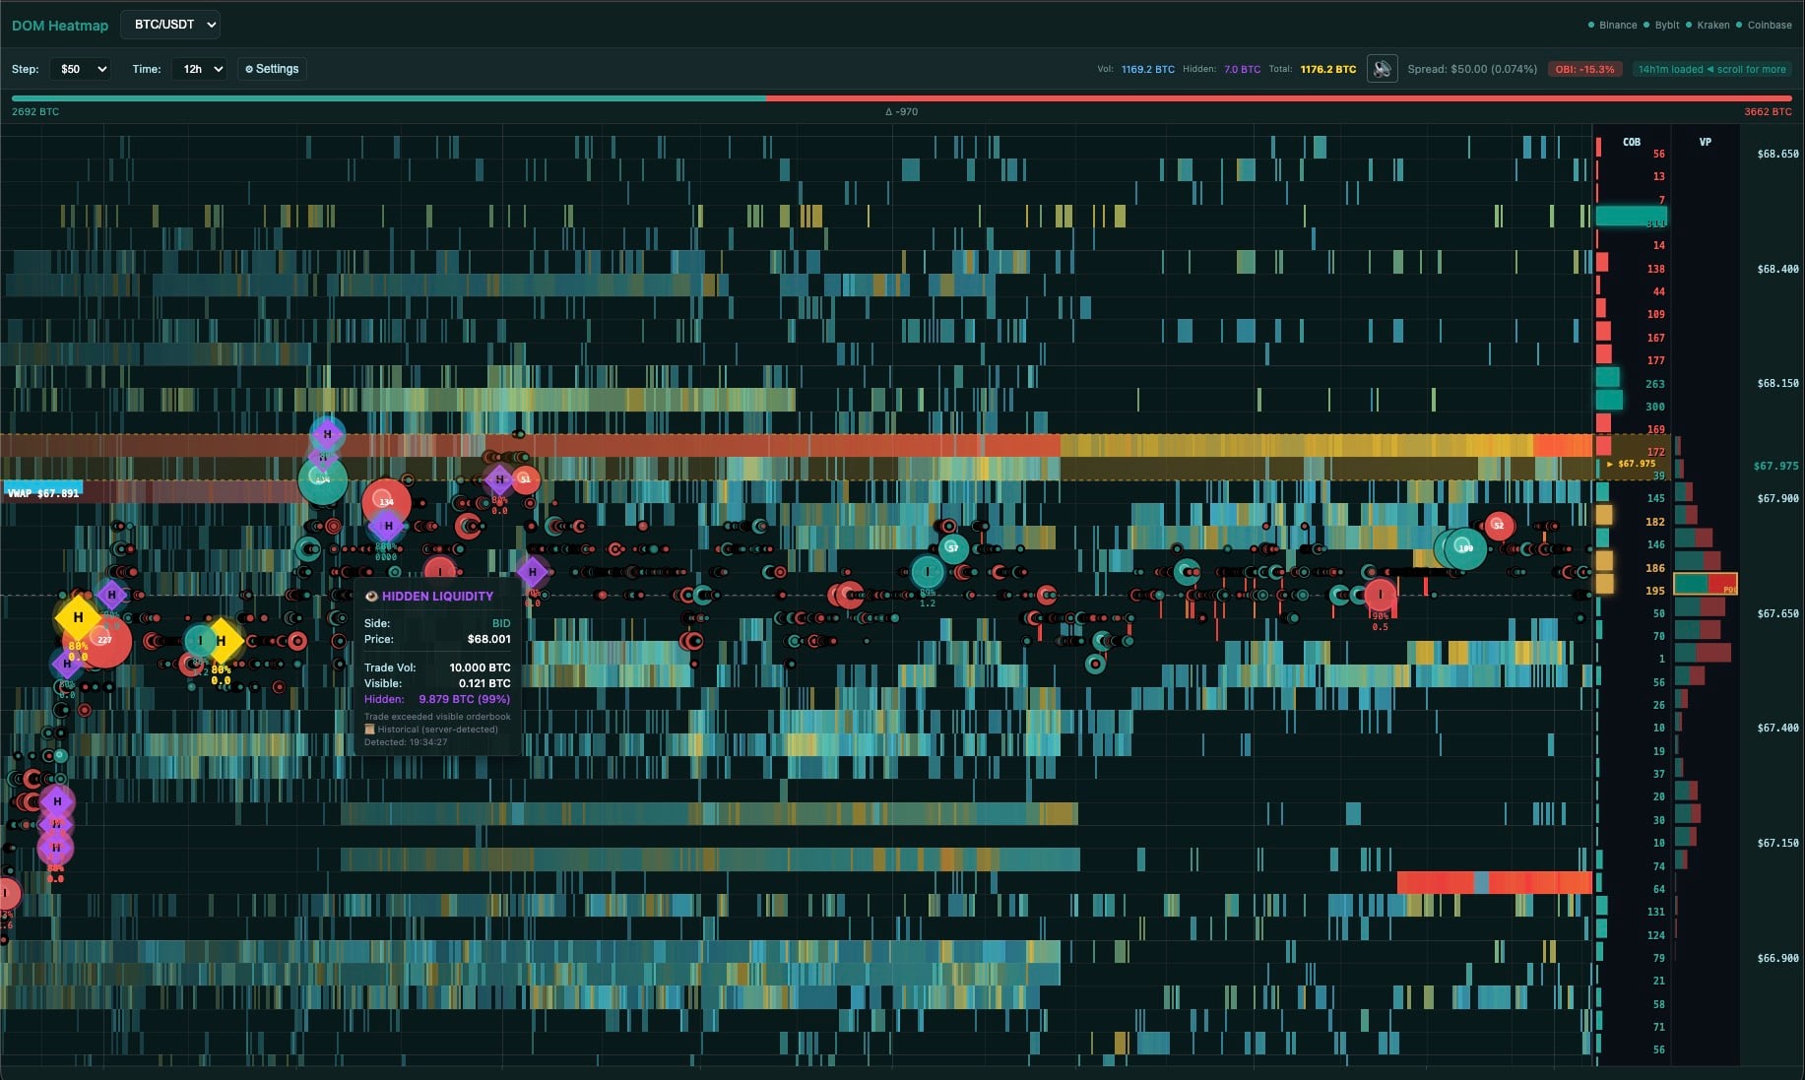Click the Total 1176.2 BTC value
The width and height of the screenshot is (1805, 1080).
(x=1327, y=69)
